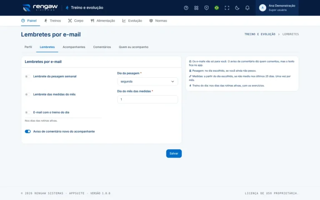320x200 pixels.
Task: Click the Corpo body scan icon
Action: 70,20
